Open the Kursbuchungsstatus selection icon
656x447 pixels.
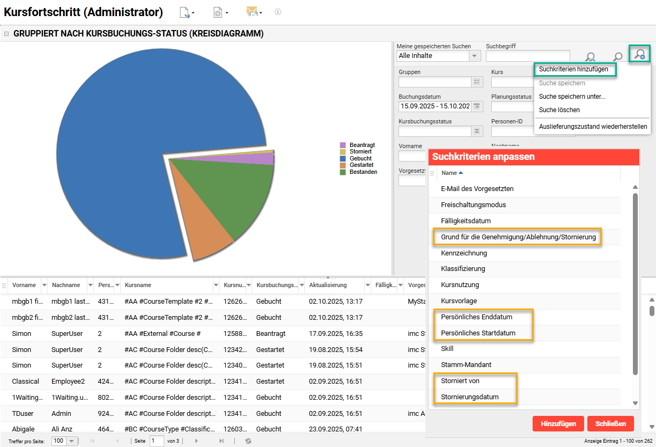(476, 131)
